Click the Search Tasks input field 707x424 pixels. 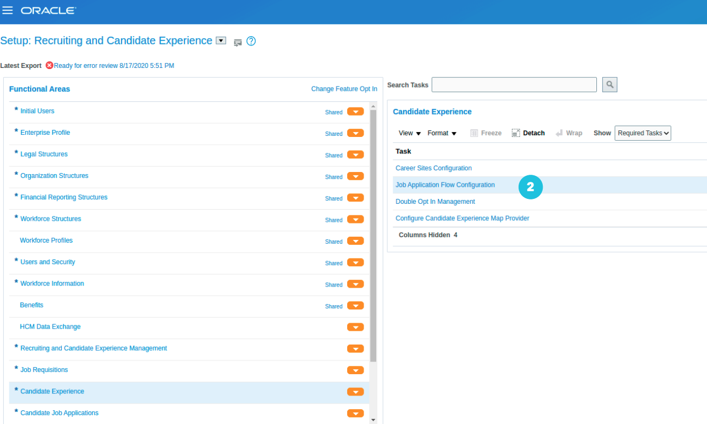(514, 85)
